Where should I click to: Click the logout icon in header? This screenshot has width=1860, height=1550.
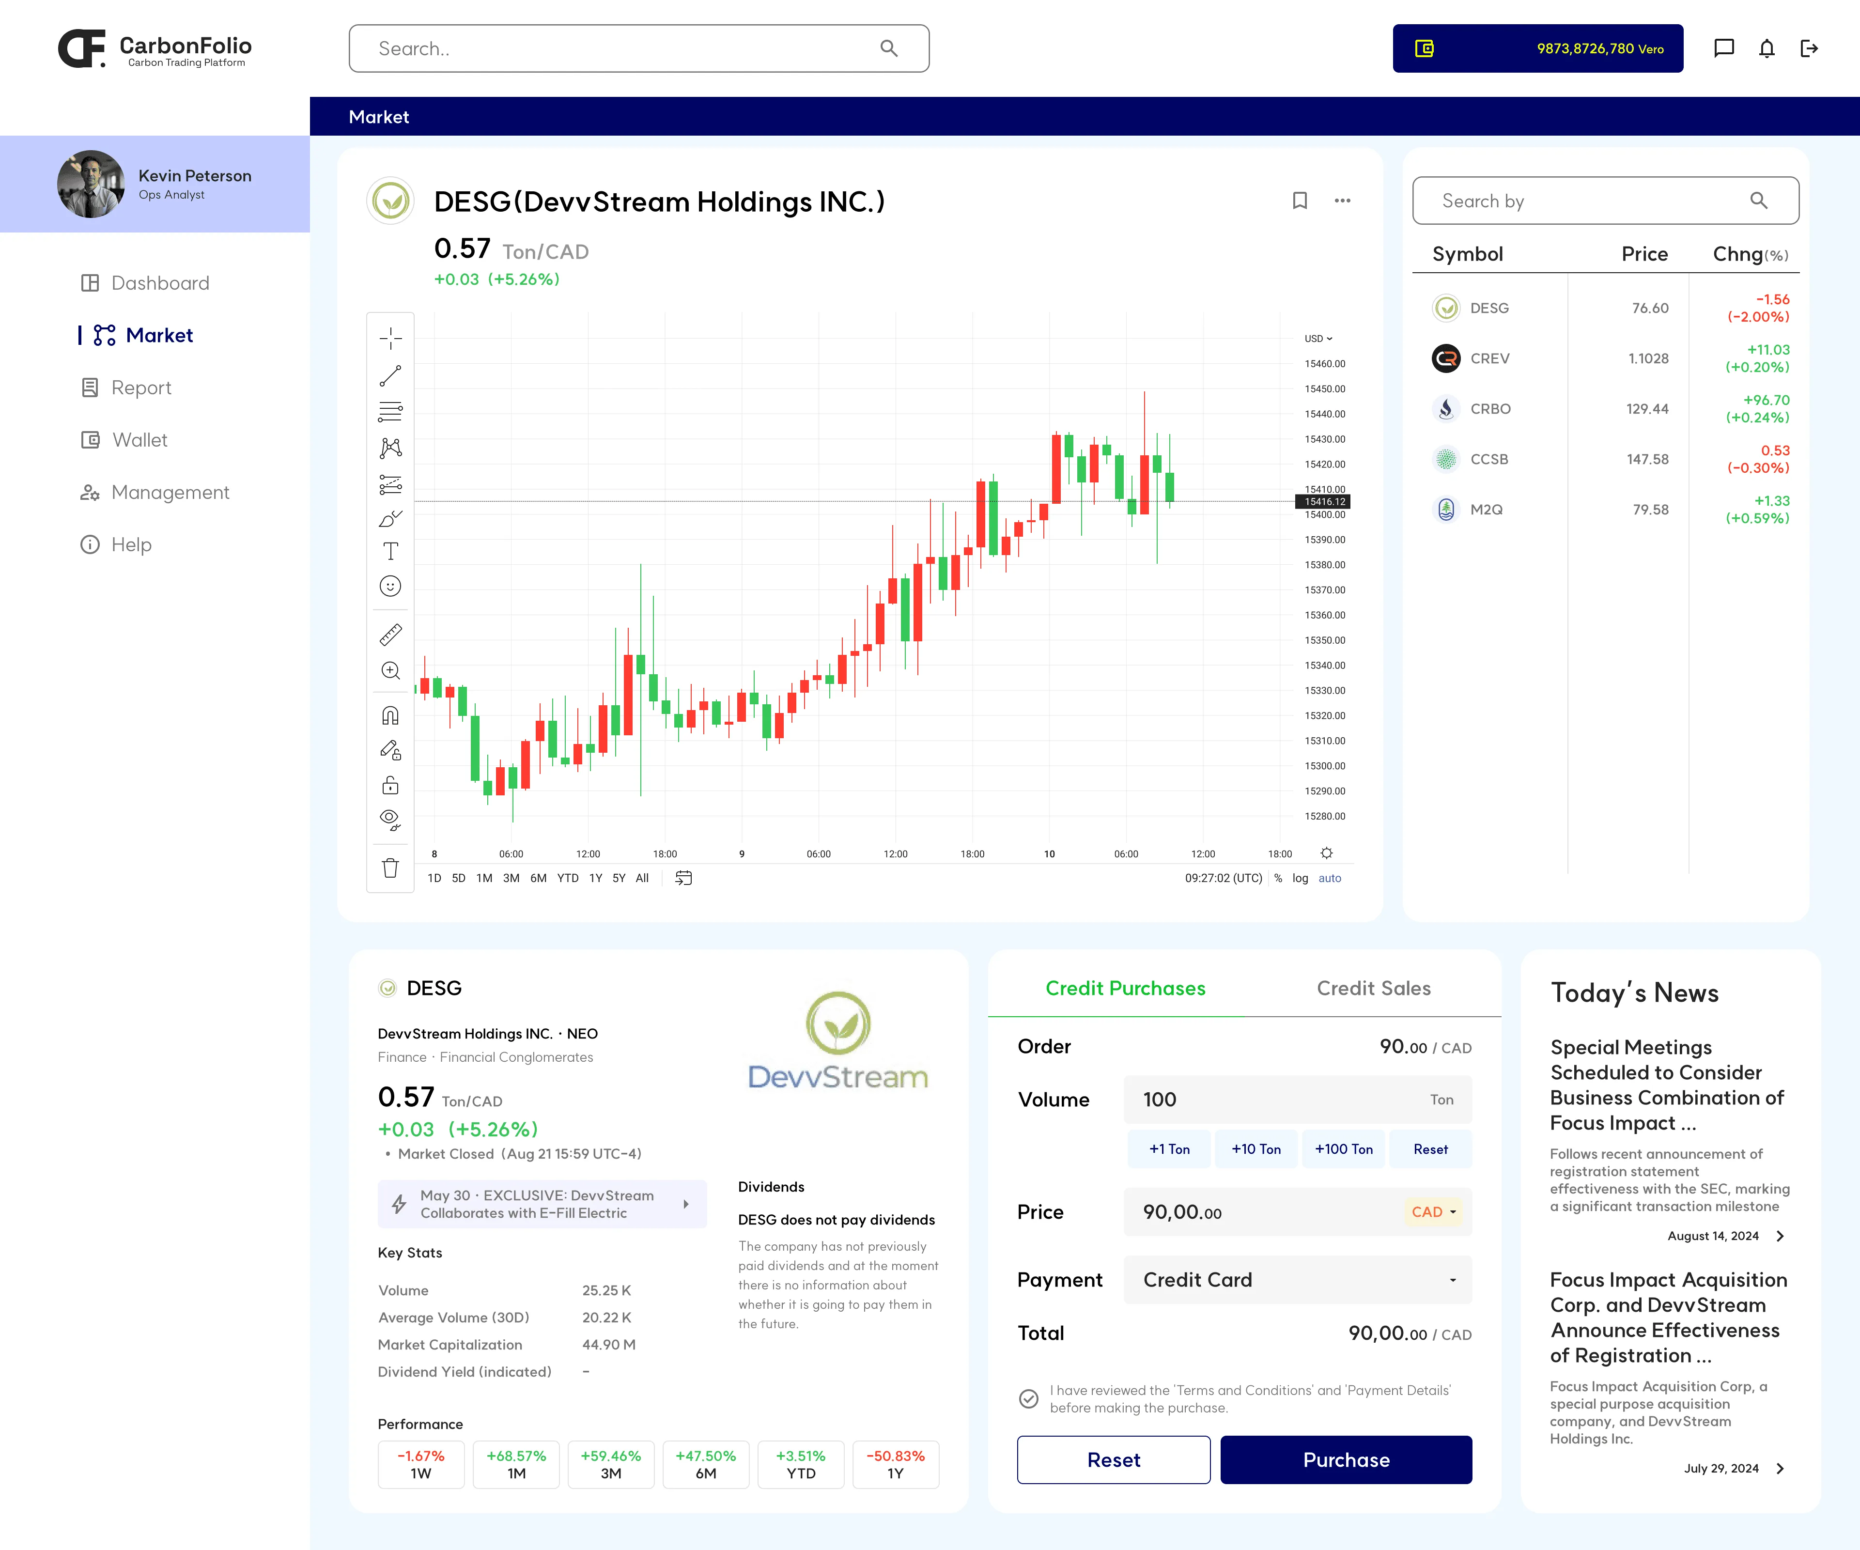pos(1809,49)
